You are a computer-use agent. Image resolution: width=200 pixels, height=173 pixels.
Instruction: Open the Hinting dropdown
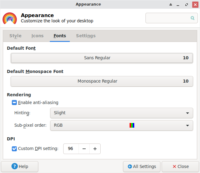[x=121, y=113]
